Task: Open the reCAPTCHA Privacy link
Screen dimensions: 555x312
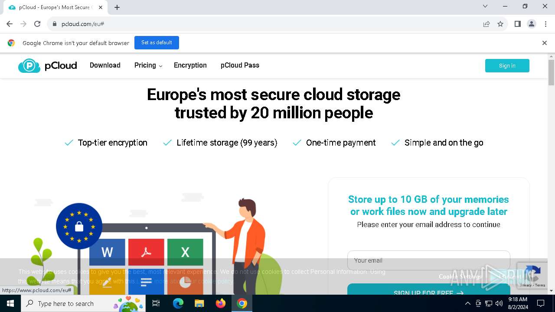Action: click(526, 285)
